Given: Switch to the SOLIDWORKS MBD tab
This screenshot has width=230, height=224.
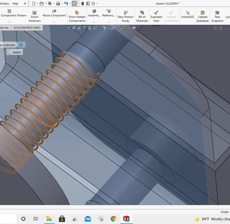Looking at the screenshot, I should click(x=27, y=28).
